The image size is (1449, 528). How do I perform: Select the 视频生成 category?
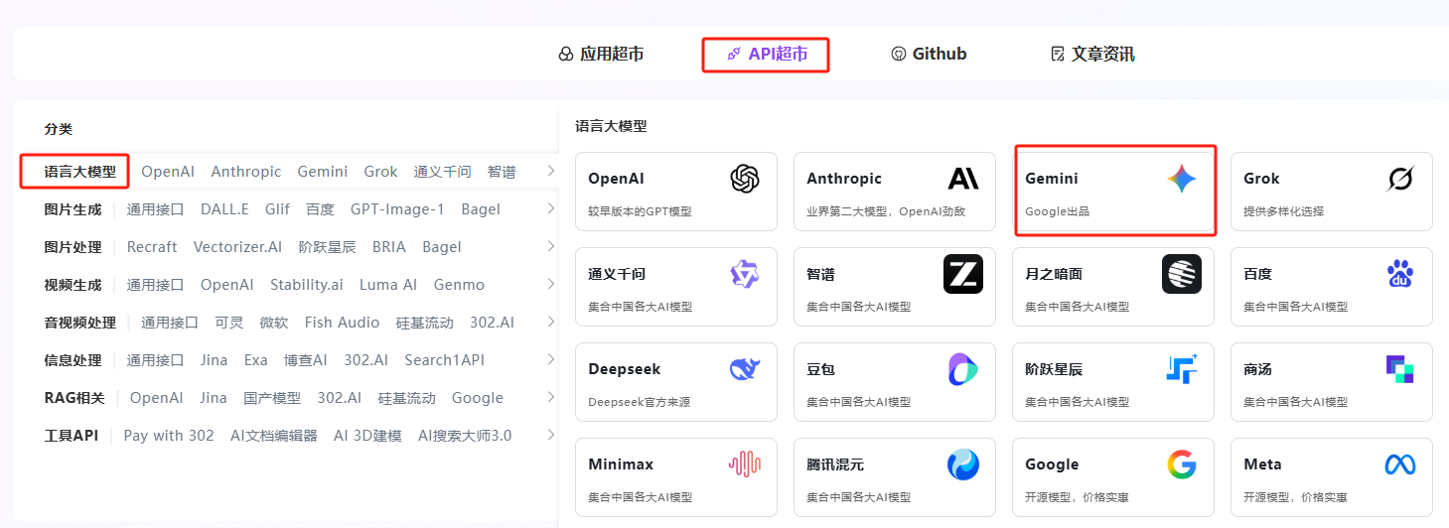pos(73,285)
